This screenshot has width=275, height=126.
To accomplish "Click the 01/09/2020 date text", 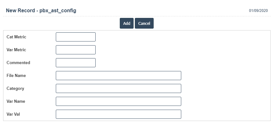I will coord(258,11).
